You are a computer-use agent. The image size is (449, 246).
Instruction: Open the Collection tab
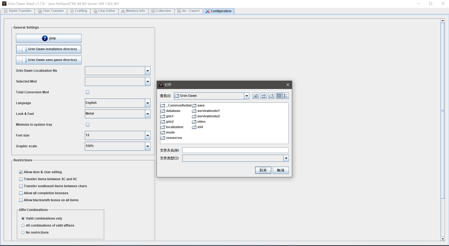point(161,11)
